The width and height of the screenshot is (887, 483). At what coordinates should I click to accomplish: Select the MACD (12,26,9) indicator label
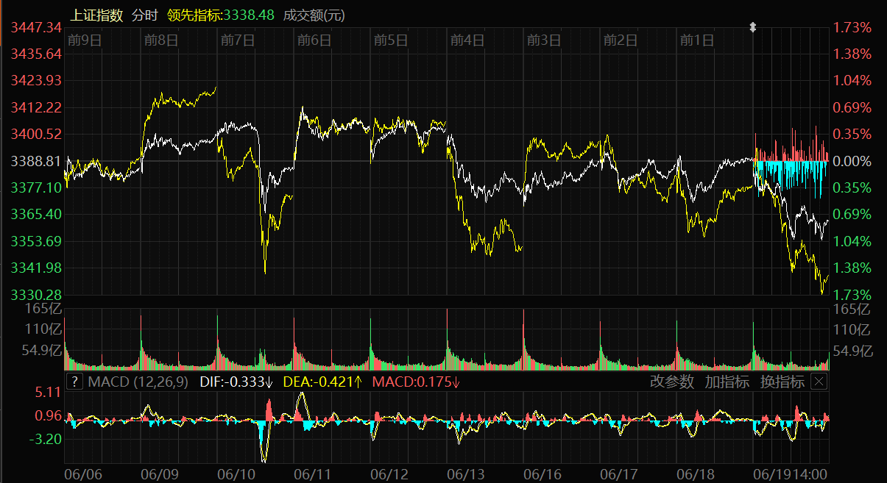138,382
